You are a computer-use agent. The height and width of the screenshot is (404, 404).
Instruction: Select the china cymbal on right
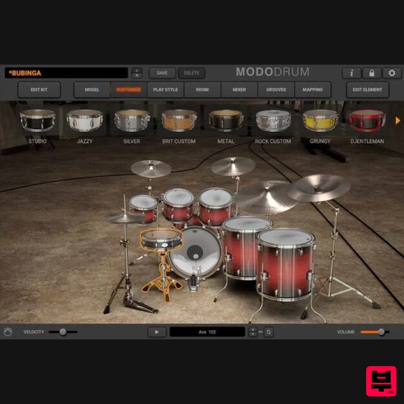(x=319, y=188)
